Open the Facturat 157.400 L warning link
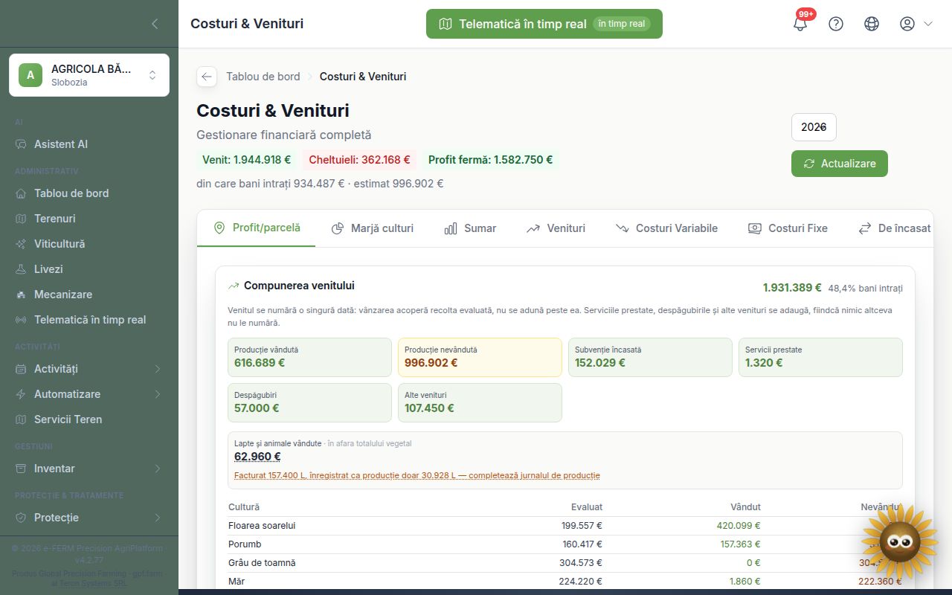Screen dimensions: 952x595 pyautogui.click(x=416, y=475)
